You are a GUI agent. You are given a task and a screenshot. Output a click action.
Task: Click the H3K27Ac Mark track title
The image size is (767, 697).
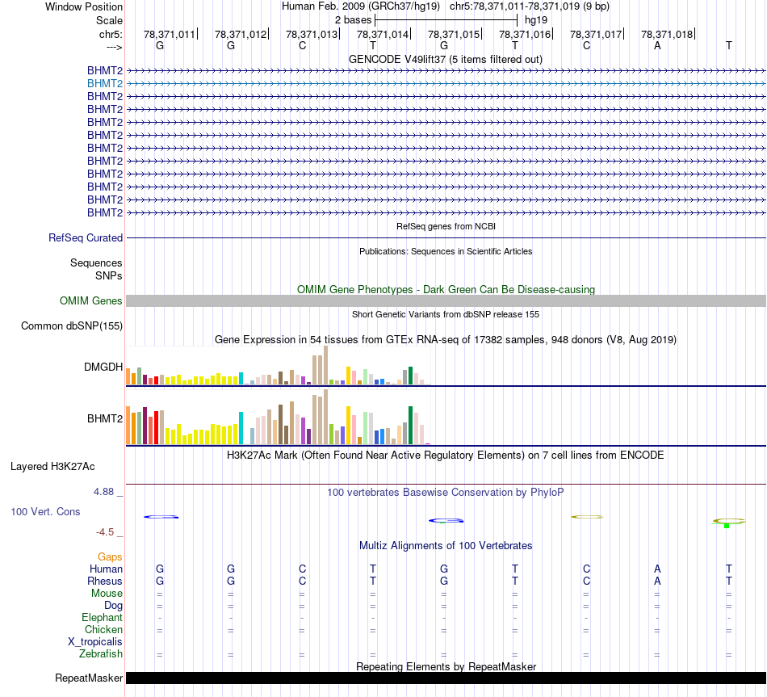point(445,456)
